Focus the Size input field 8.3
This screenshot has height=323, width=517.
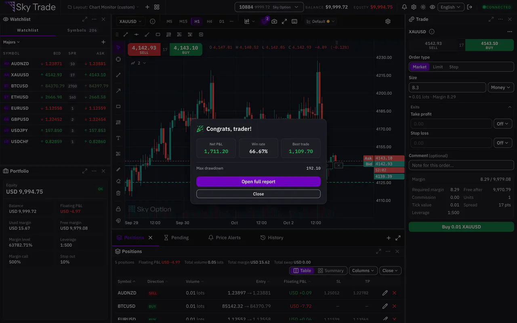(x=448, y=88)
